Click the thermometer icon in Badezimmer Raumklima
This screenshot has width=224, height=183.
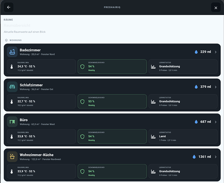tap(12, 67)
